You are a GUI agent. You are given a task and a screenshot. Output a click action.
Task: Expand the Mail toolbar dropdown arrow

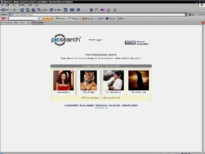tap(75, 10)
